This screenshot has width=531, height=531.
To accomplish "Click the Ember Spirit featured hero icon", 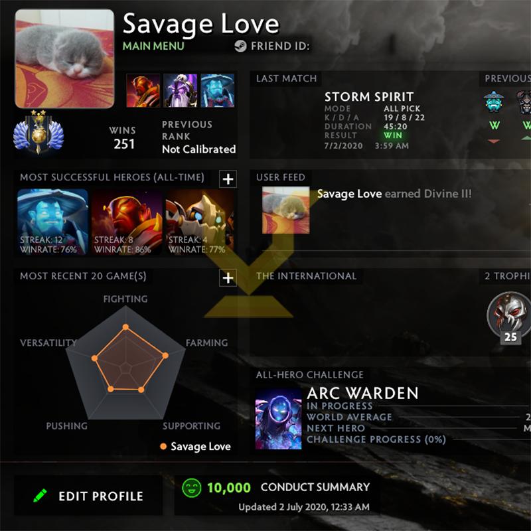I will point(143,90).
